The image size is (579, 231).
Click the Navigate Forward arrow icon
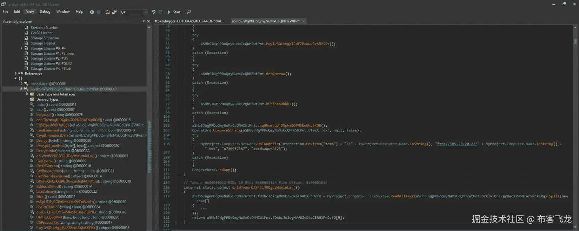tap(99, 12)
